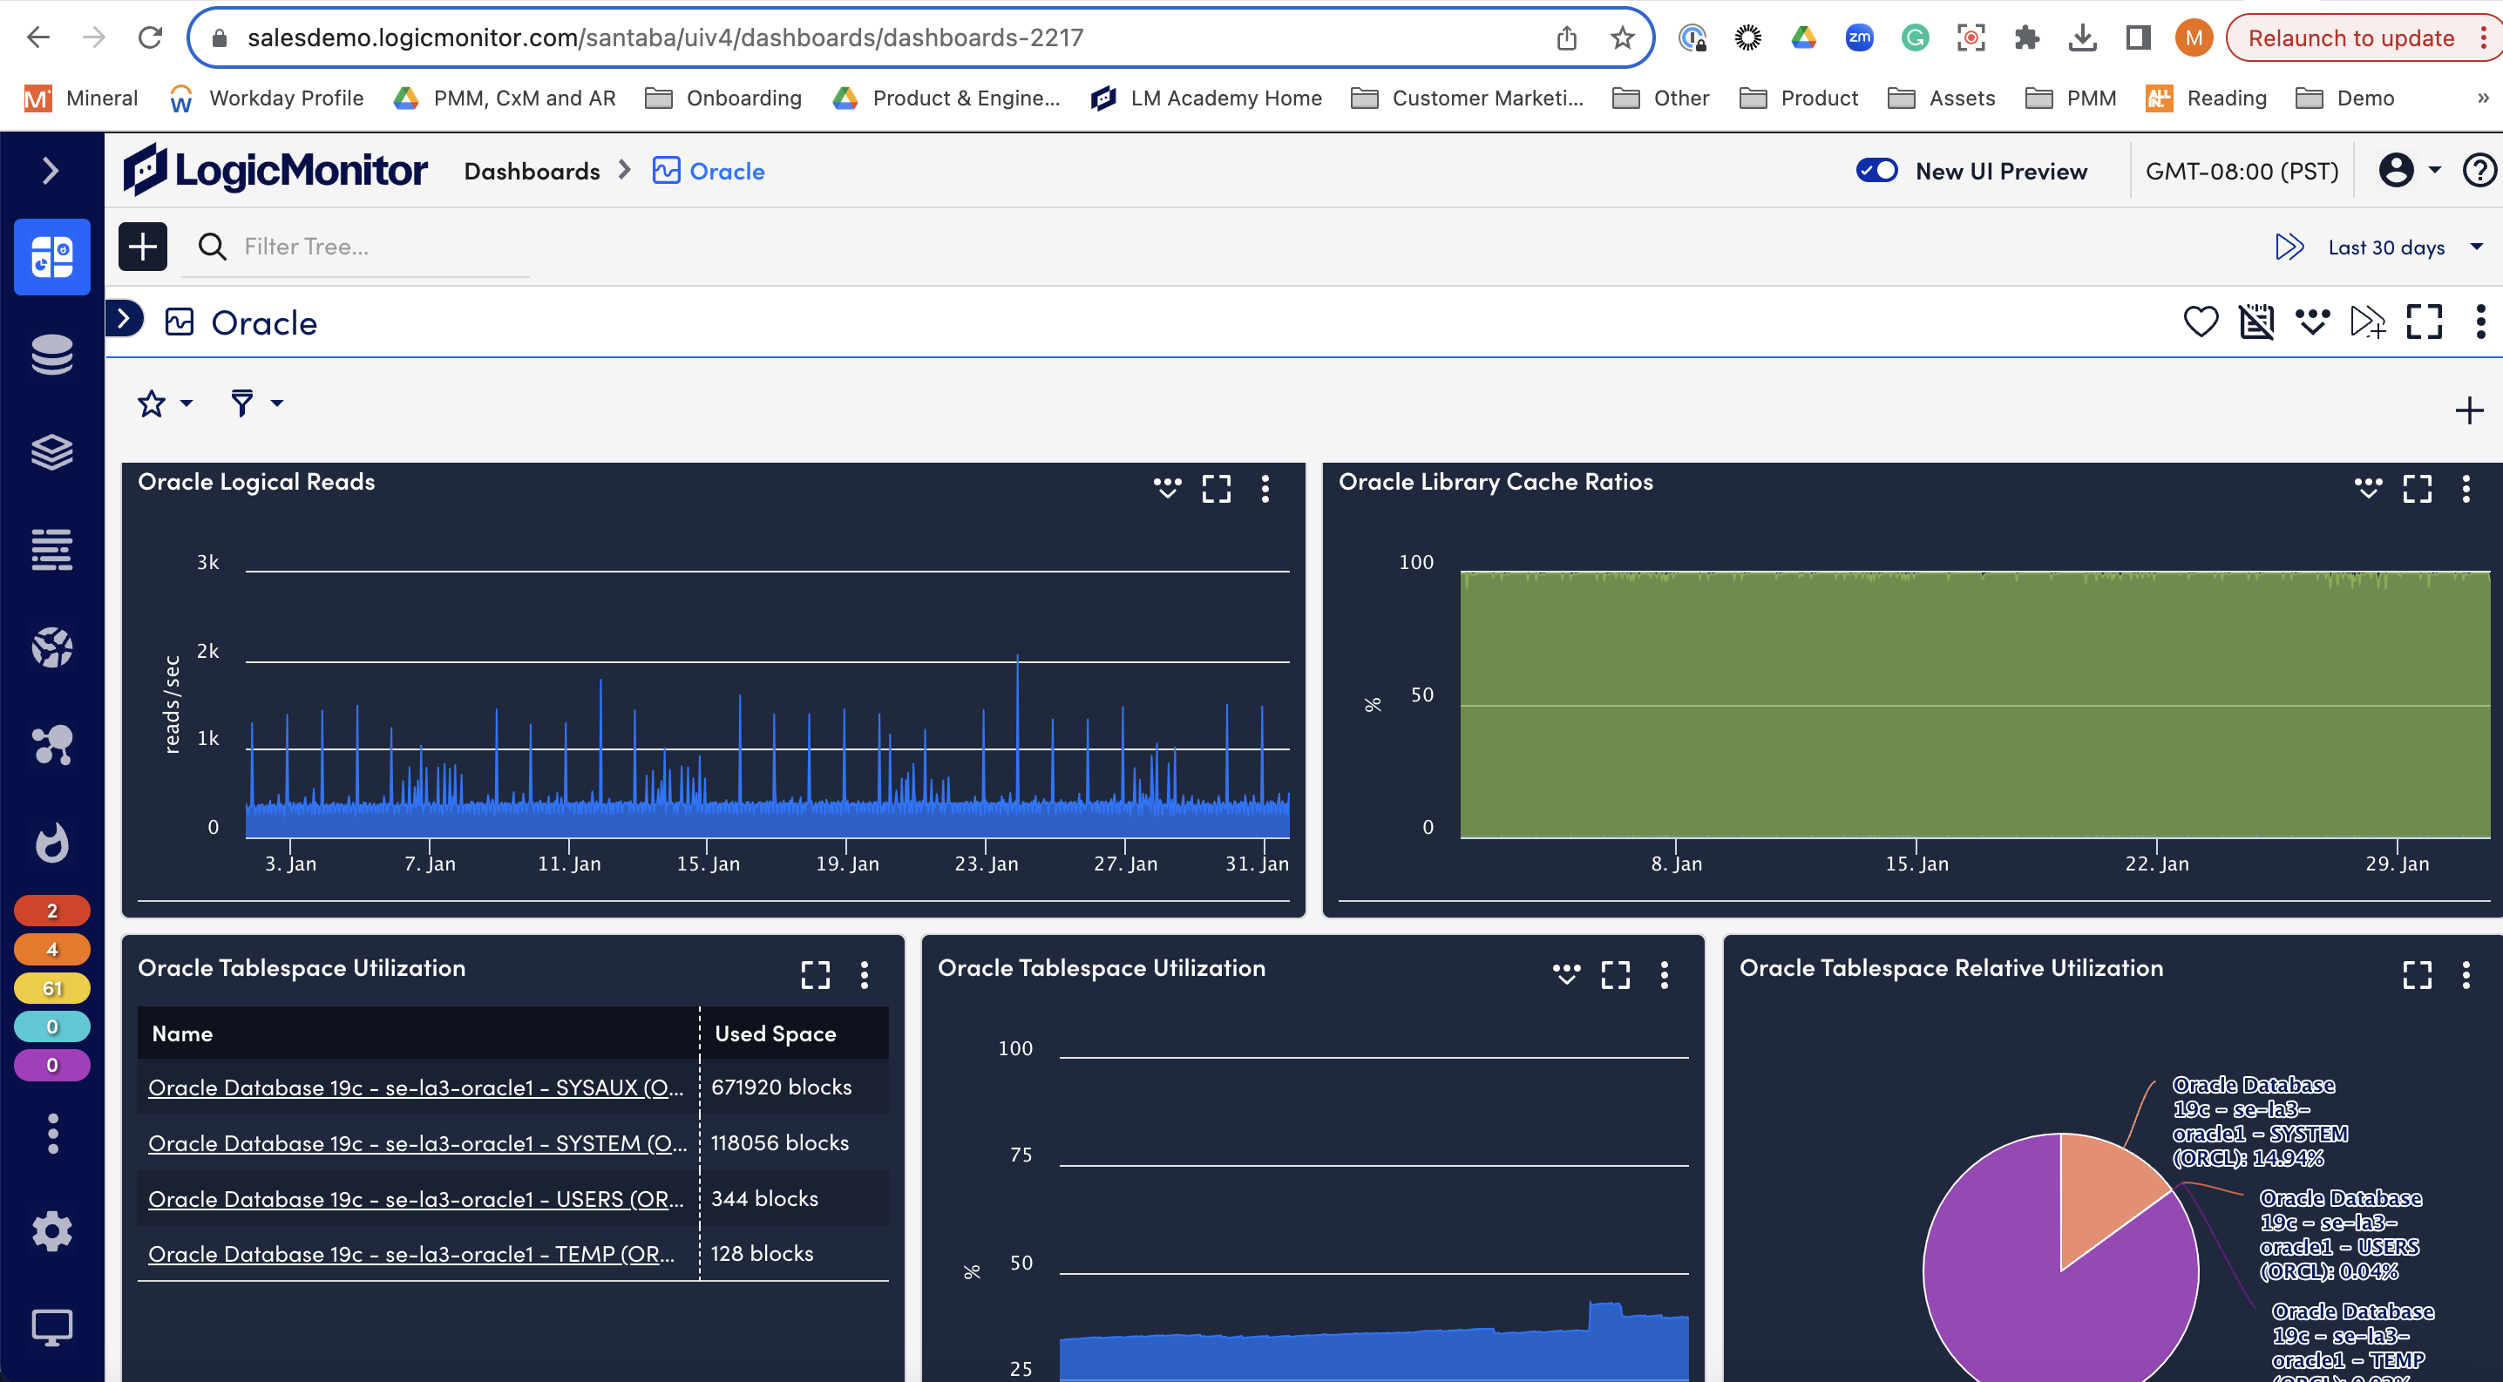Toggle Ops Notes on Library Cache Ratios widget
This screenshot has width=2503, height=1382.
[x=2368, y=488]
